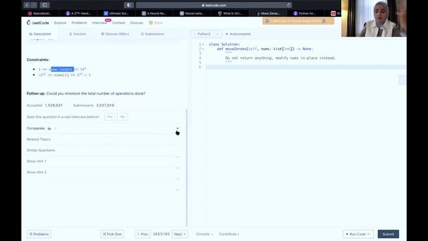Focus the leetcode.com address bar
Screen dimensions: 428x241
click(x=214, y=5)
